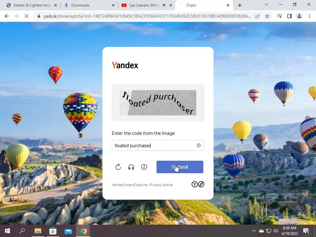Expand the tab search chevron
The width and height of the screenshot is (316, 237).
266,4
